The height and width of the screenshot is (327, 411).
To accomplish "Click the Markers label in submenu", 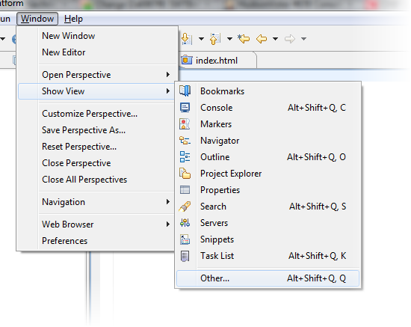I will (x=216, y=124).
